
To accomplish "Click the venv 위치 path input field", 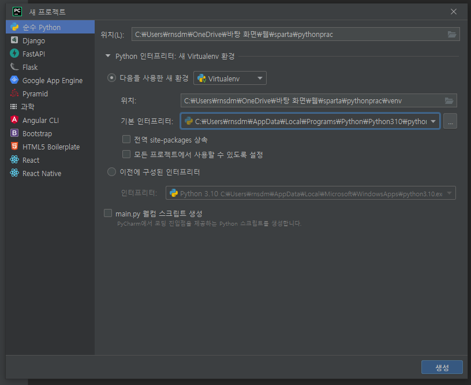I will click(x=319, y=100).
